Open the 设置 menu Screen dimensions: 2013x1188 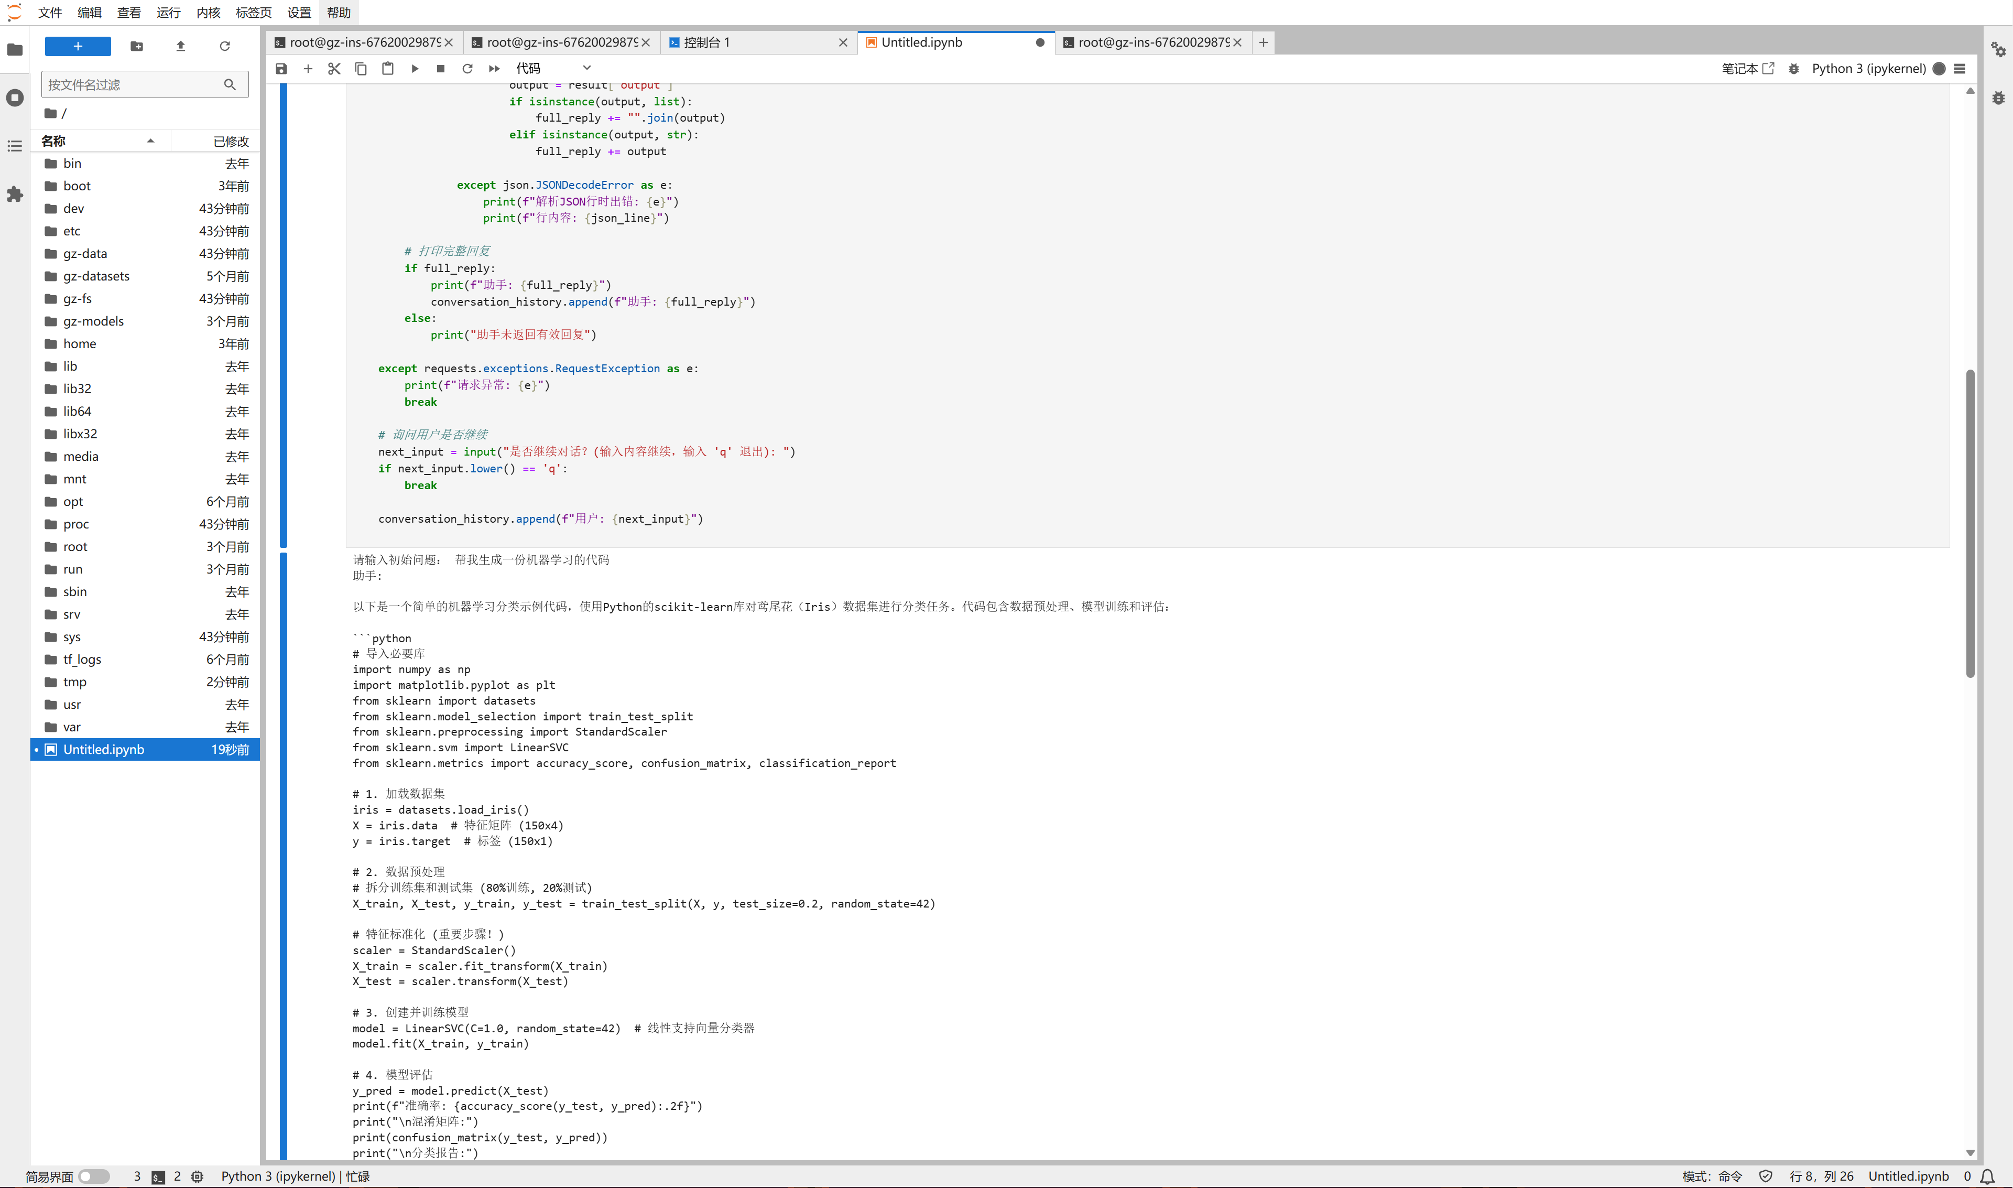[299, 13]
